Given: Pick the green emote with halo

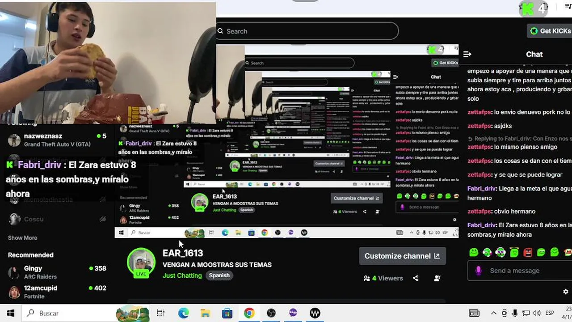Looking at the screenshot, I should tap(514, 252).
